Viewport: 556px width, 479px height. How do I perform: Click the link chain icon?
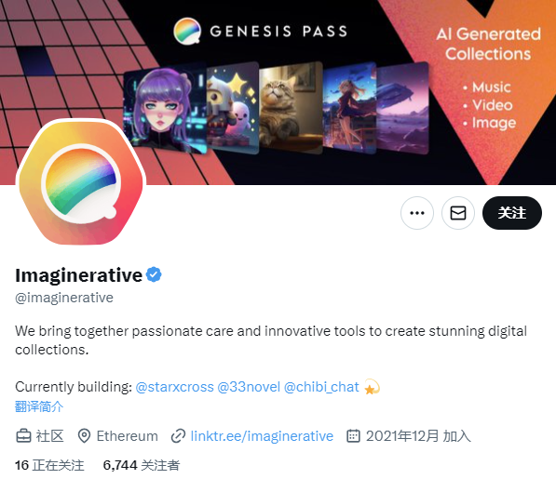pyautogui.click(x=178, y=436)
